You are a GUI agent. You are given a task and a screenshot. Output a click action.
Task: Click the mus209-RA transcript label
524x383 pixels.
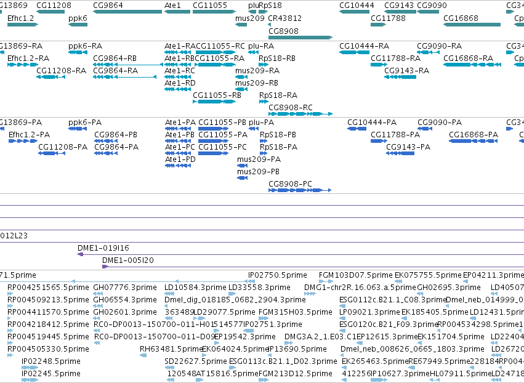coord(257,71)
